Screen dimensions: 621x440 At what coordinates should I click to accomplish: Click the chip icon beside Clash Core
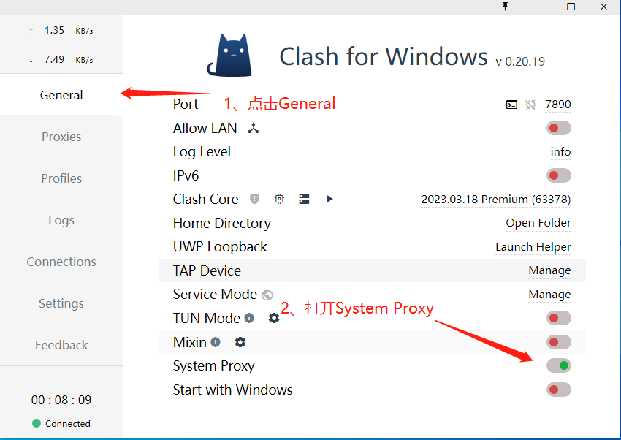point(279,199)
